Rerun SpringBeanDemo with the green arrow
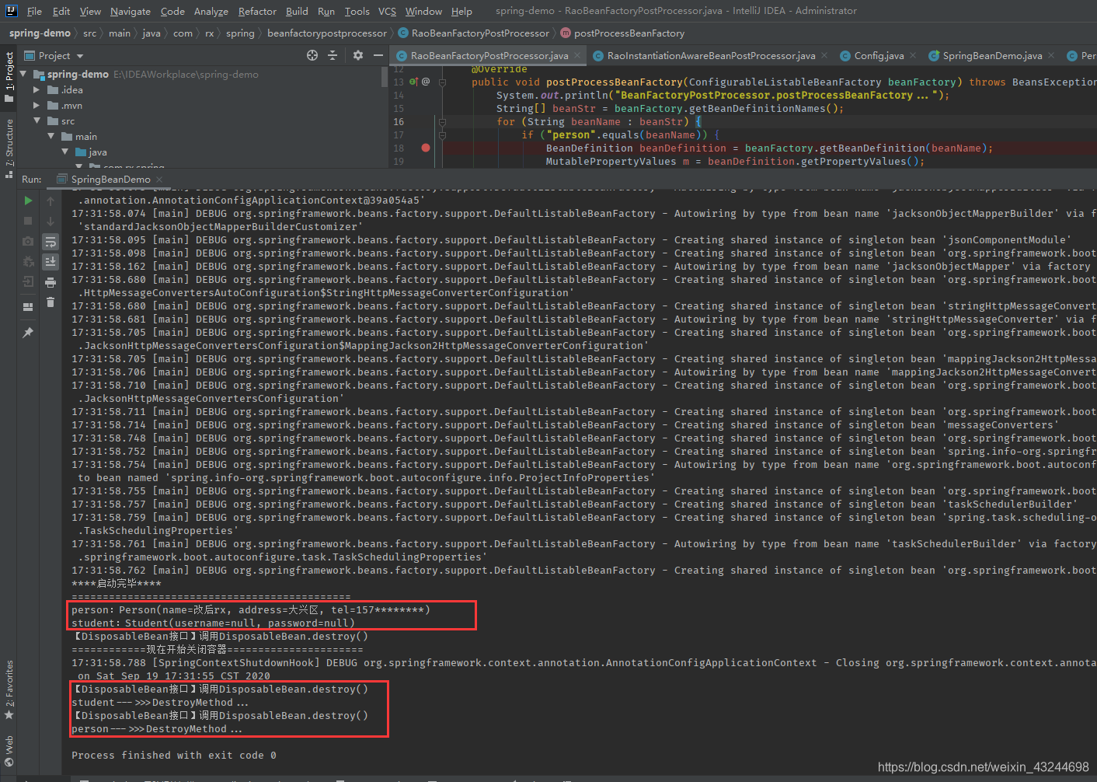Viewport: 1097px width, 782px height. click(29, 201)
